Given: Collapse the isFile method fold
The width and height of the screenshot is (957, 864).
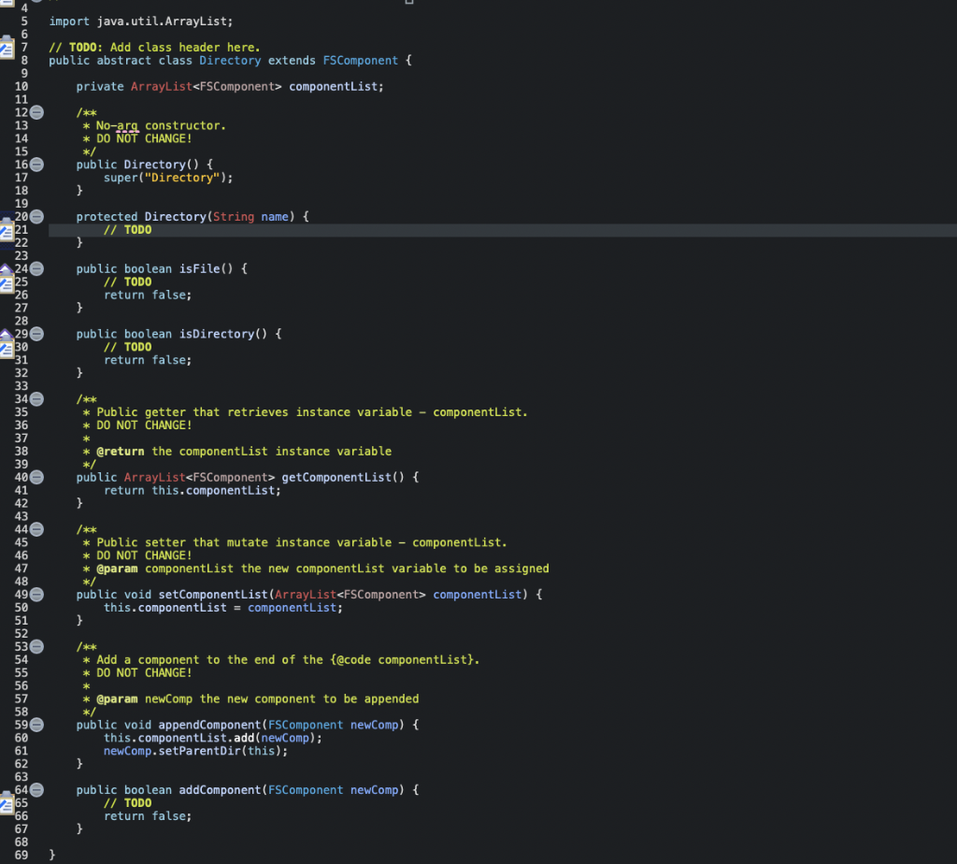Looking at the screenshot, I should 36,268.
